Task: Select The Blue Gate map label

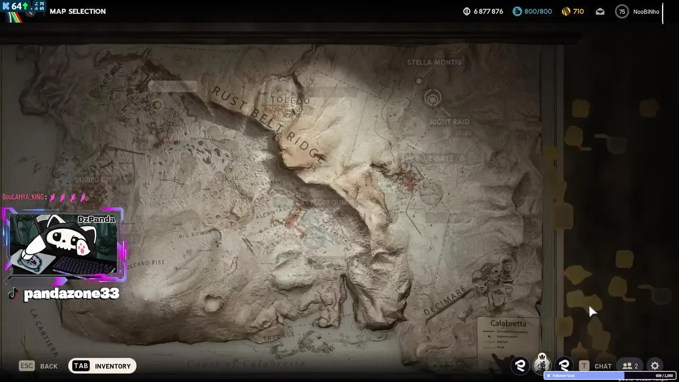Action: (x=430, y=159)
